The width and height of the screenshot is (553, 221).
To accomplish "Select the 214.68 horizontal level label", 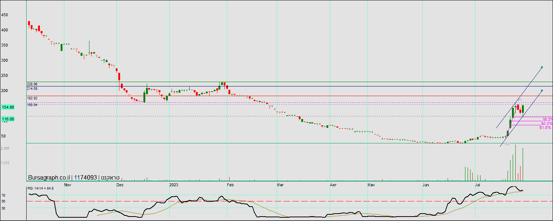I will coord(32,89).
